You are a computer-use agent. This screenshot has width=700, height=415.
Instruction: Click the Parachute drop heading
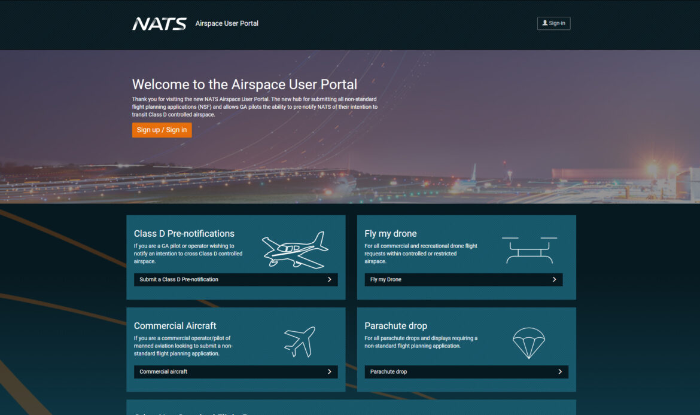click(x=396, y=326)
